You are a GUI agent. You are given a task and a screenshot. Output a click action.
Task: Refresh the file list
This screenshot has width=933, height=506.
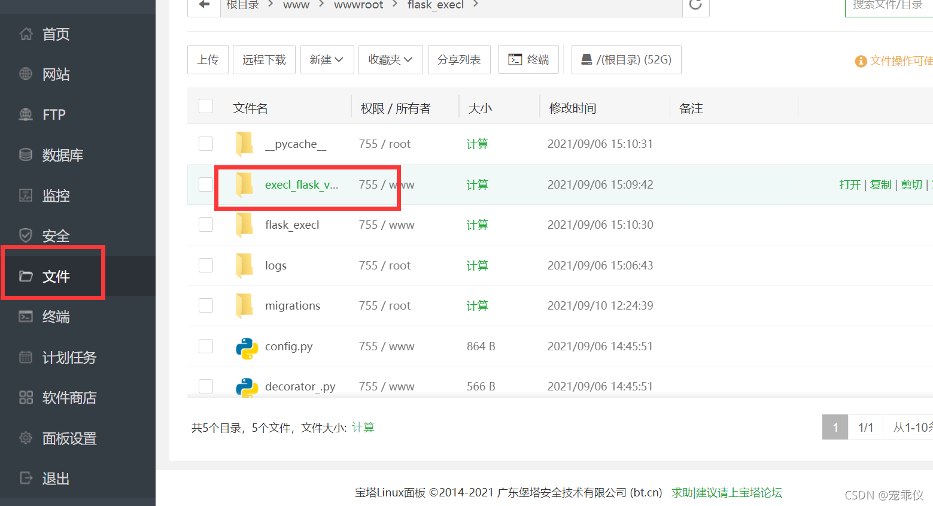coord(695,4)
